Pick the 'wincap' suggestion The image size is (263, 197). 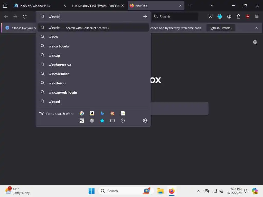(93, 55)
